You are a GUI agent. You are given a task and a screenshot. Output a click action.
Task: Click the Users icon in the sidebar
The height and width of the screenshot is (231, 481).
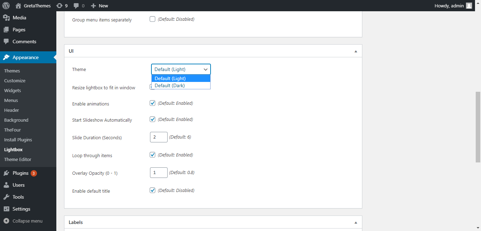(6, 185)
